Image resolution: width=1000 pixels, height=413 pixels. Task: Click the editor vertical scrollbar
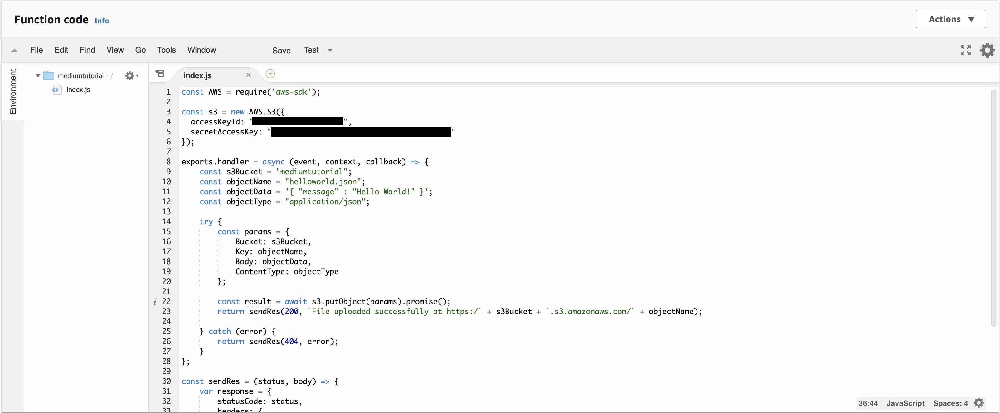(x=993, y=208)
